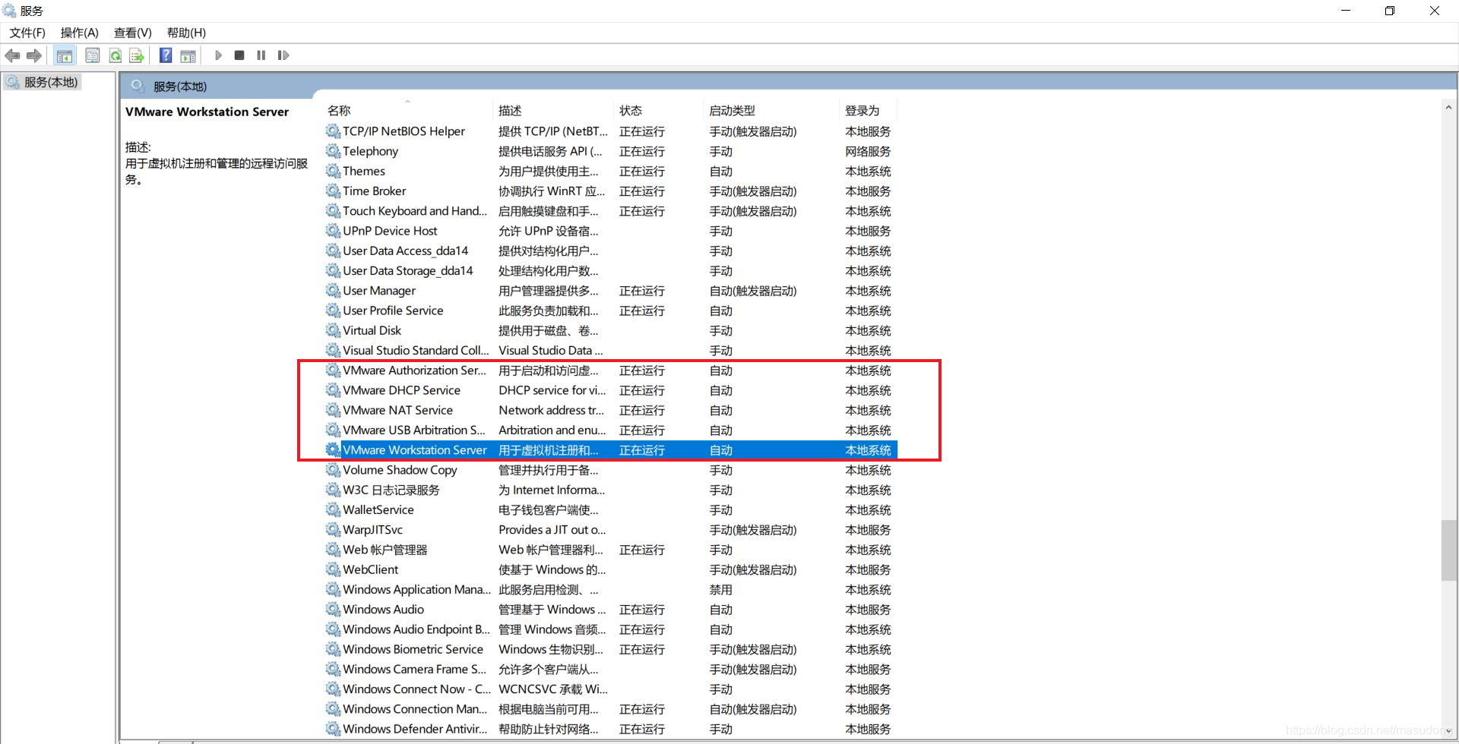This screenshot has width=1459, height=744.
Task: Click the gear icon beside Time Broker
Action: coord(333,191)
